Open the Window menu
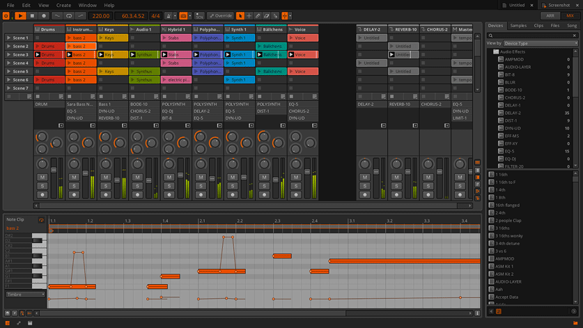This screenshot has width=583, height=328. (x=87, y=5)
